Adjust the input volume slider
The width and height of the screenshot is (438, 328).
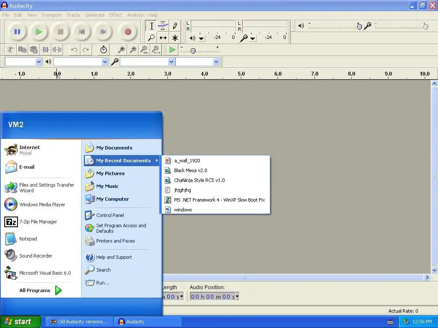[426, 26]
